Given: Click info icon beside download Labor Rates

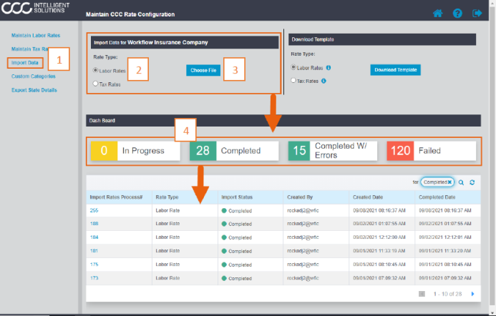Looking at the screenshot, I should point(328,68).
